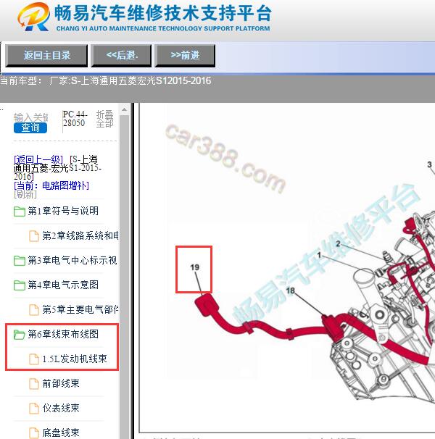The width and height of the screenshot is (435, 439).
Task: Select 第3章电气中心标示视 tree entry
Action: (72, 260)
